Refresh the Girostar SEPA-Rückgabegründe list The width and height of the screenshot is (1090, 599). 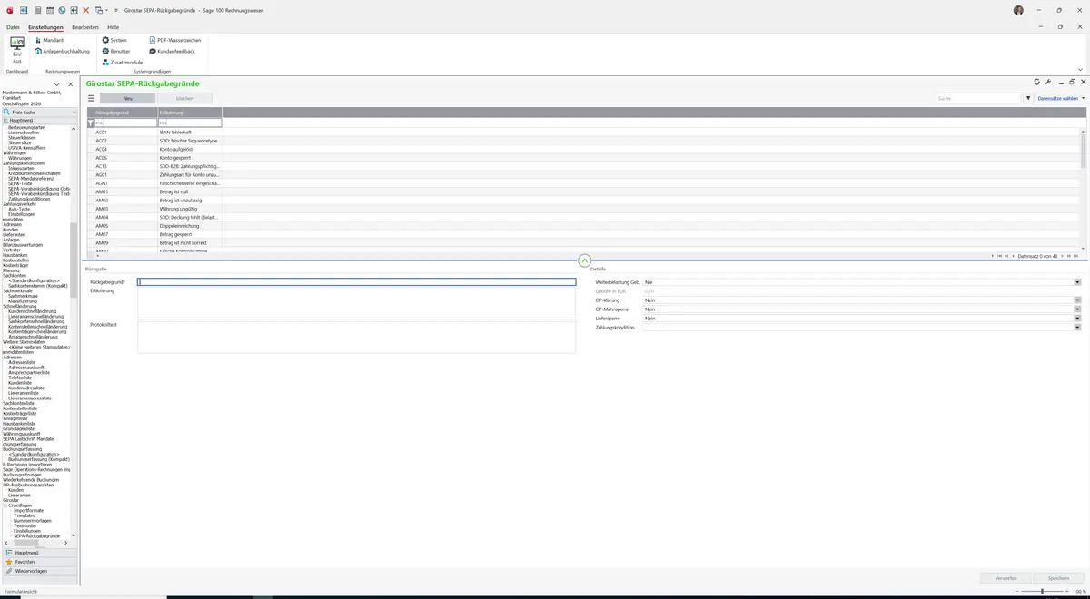coord(1037,82)
